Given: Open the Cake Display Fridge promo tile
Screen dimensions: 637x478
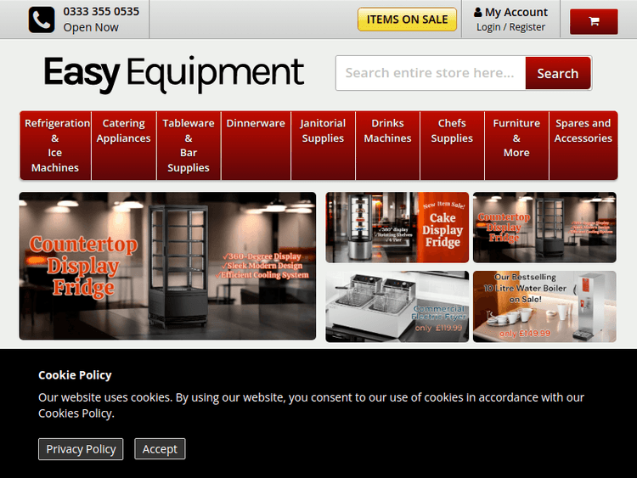Looking at the screenshot, I should [x=397, y=228].
